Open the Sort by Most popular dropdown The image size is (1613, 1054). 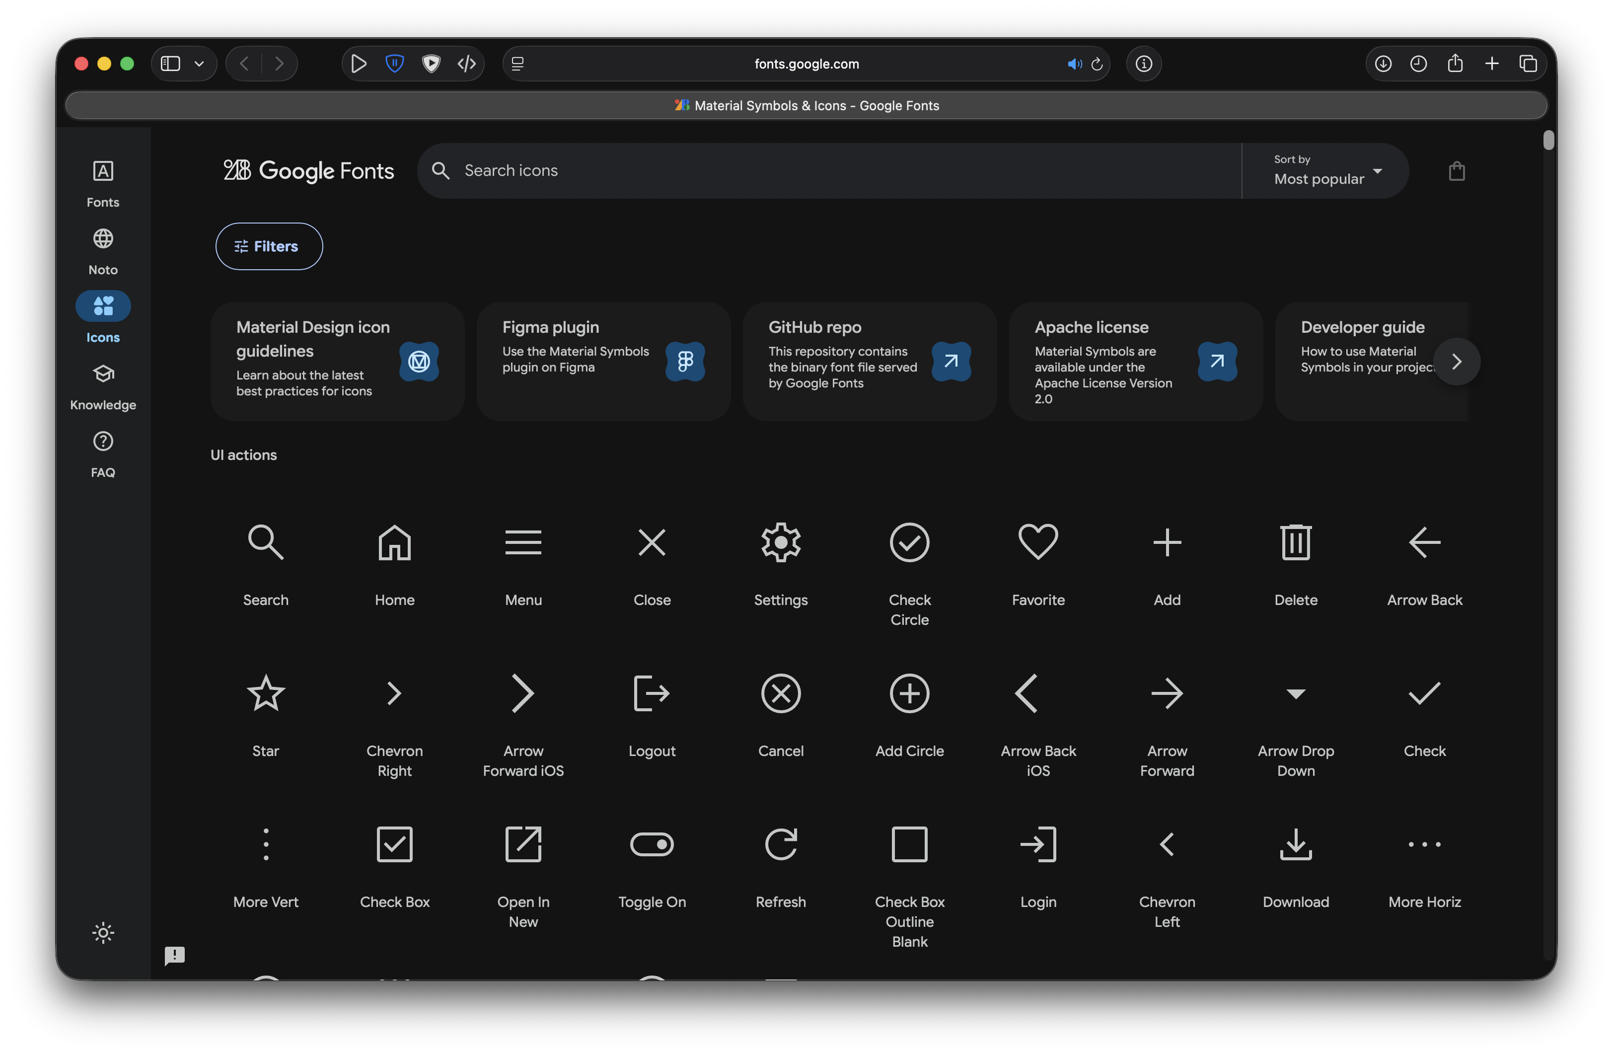click(1325, 170)
